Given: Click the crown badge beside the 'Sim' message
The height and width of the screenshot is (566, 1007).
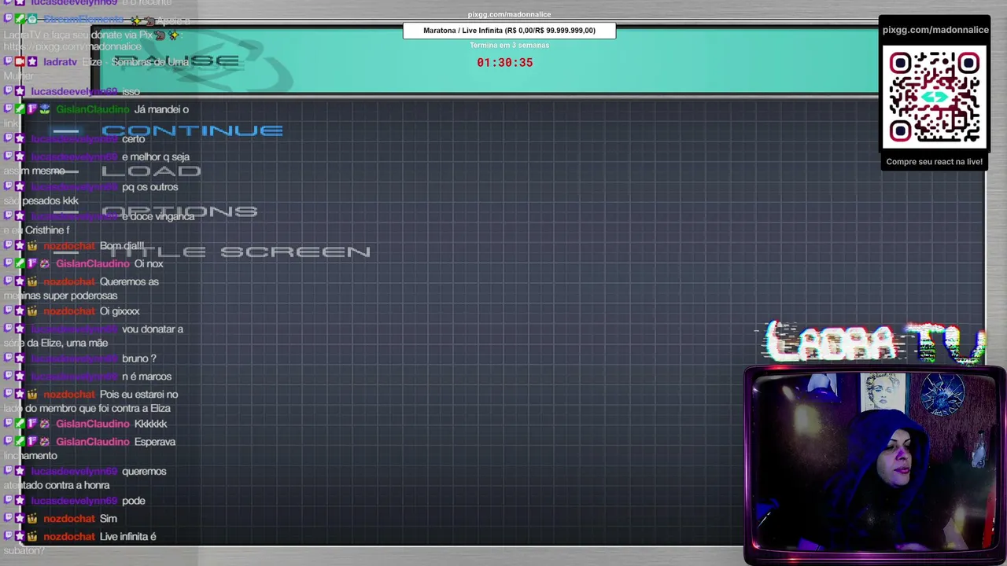Looking at the screenshot, I should pos(32,519).
